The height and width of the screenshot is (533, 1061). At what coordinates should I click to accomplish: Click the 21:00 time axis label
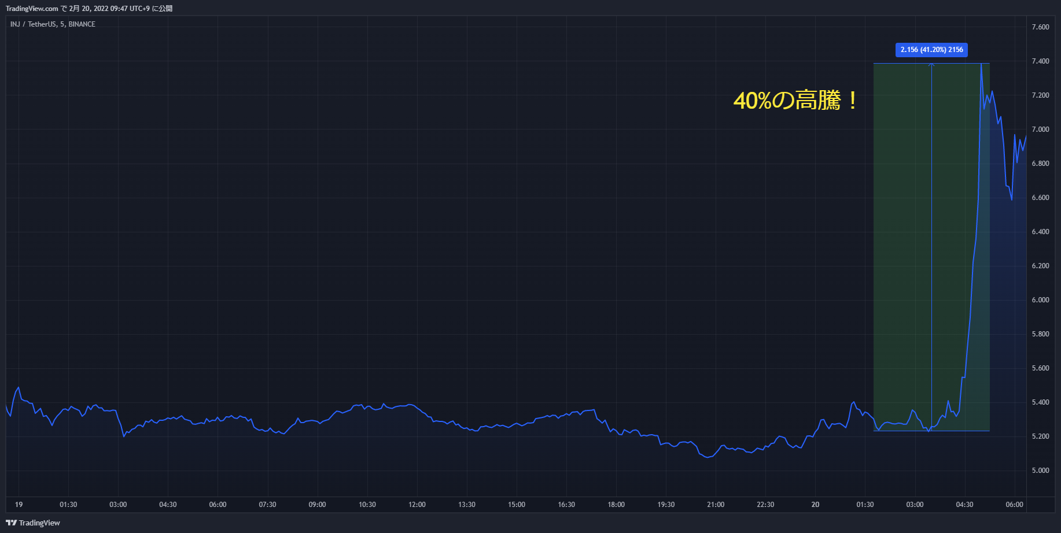pos(716,505)
